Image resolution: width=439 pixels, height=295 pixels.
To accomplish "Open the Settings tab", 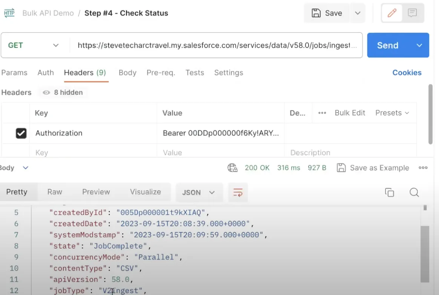I will (x=229, y=73).
